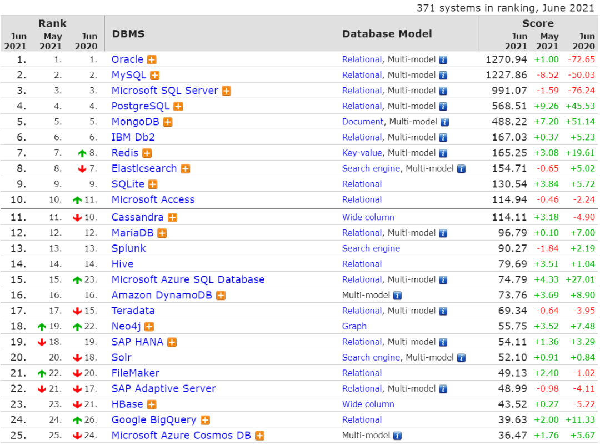Viewport: 600px width, 445px height.
Task: Click the info icon in Teradata's row
Action: coord(443,311)
